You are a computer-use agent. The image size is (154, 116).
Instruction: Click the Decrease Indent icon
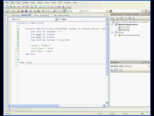[23, 7]
